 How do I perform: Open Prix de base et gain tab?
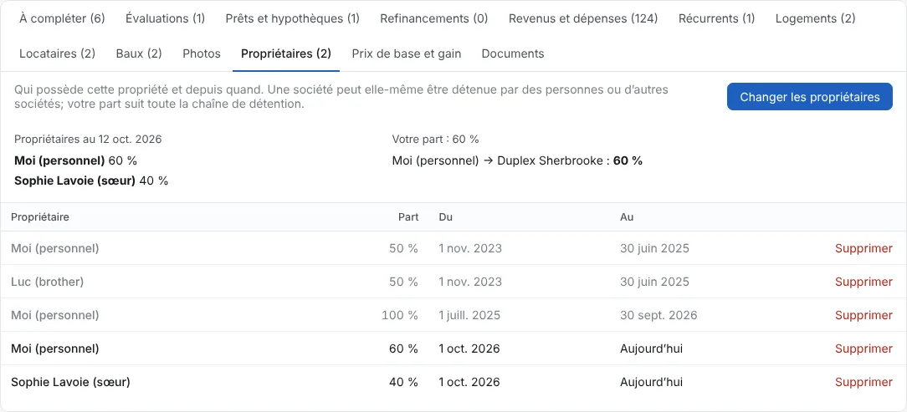(x=406, y=53)
